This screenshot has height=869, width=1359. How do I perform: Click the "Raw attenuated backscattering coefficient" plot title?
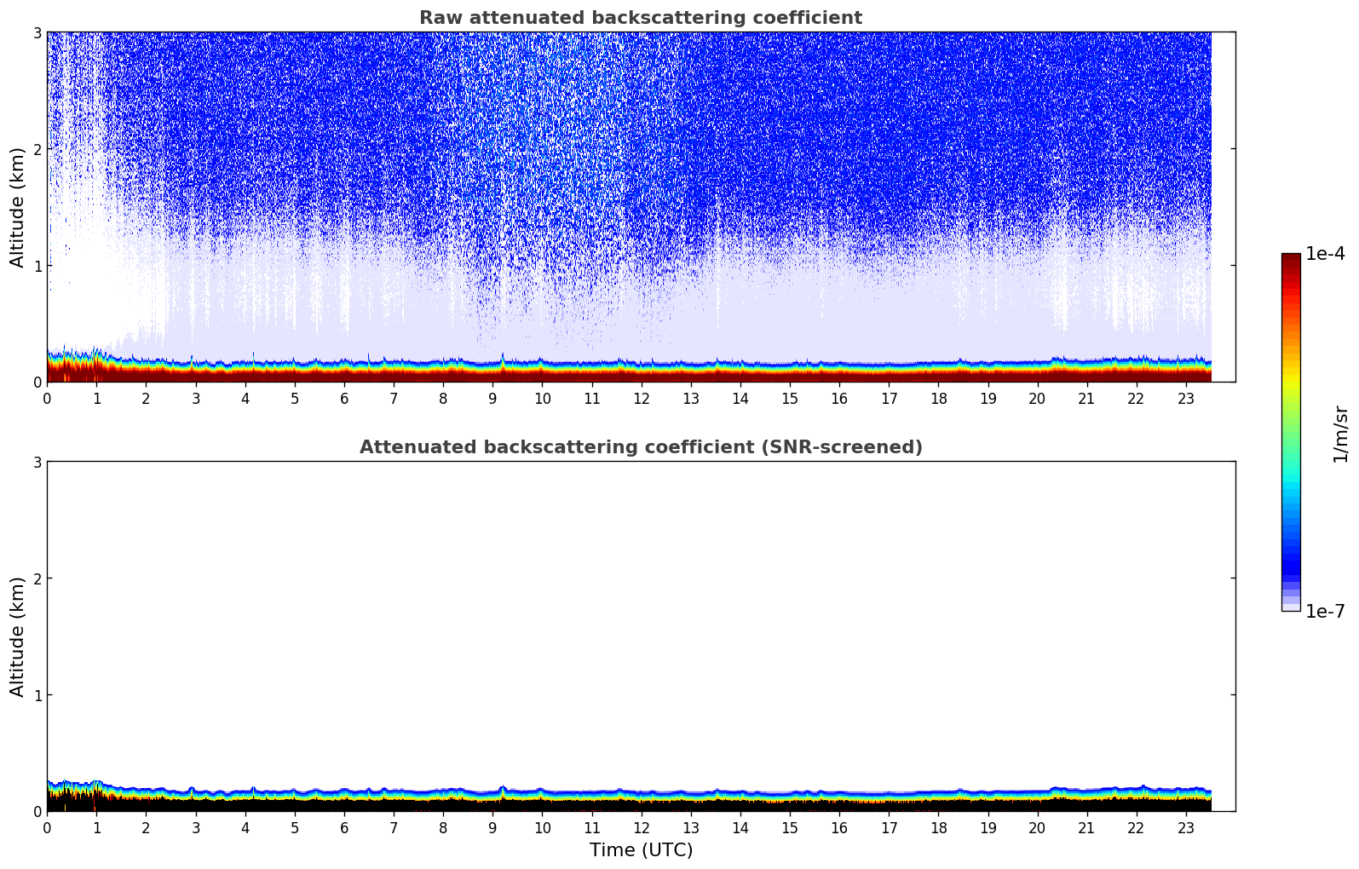click(x=640, y=18)
